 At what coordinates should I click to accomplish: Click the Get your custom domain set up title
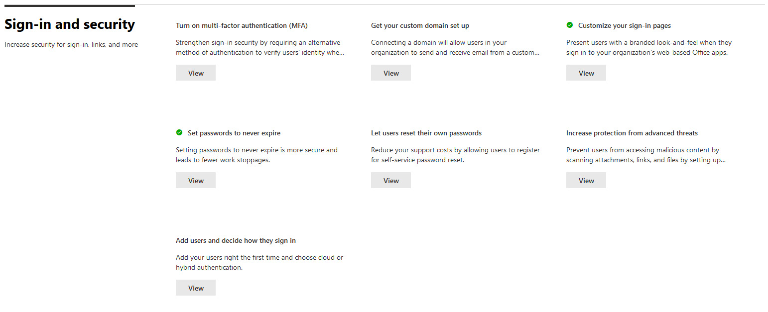420,25
